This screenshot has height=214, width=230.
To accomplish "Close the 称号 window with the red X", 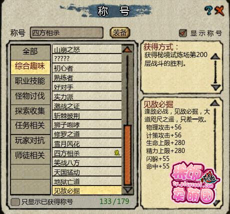I will coord(219,11).
